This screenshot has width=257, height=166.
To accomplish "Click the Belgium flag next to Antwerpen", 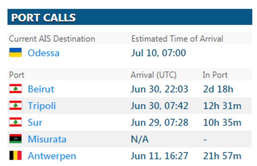I will coord(15,156).
